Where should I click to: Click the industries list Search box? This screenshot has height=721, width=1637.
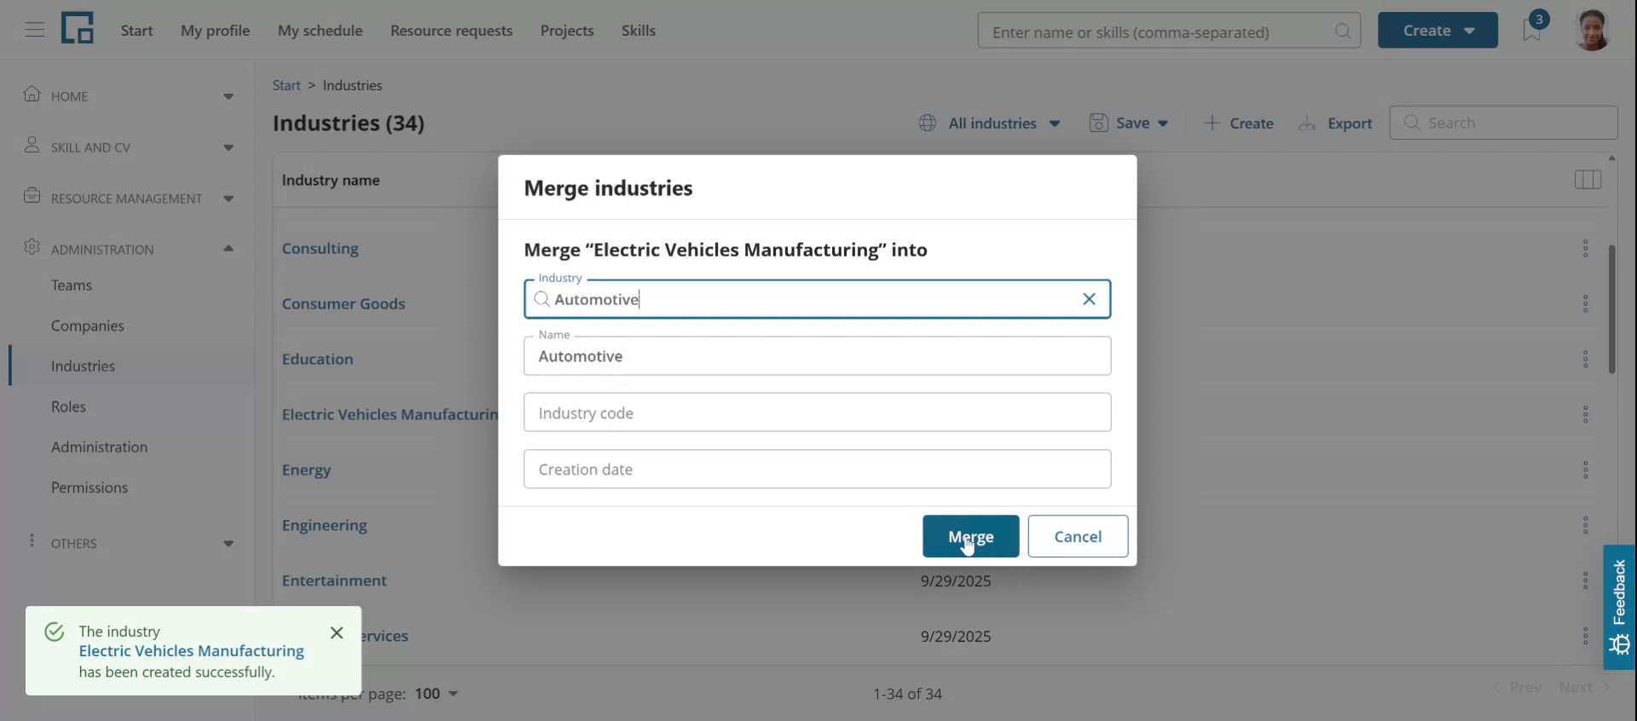pos(1503,123)
